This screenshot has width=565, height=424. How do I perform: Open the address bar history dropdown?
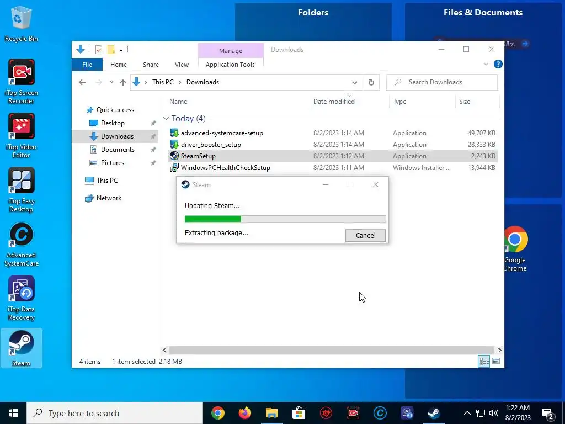point(355,83)
